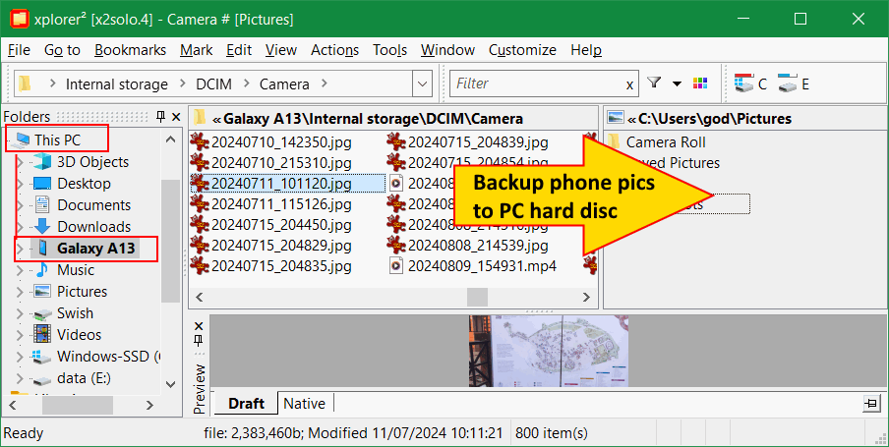
Task: Pin the Folders pane
Action: coord(161,117)
